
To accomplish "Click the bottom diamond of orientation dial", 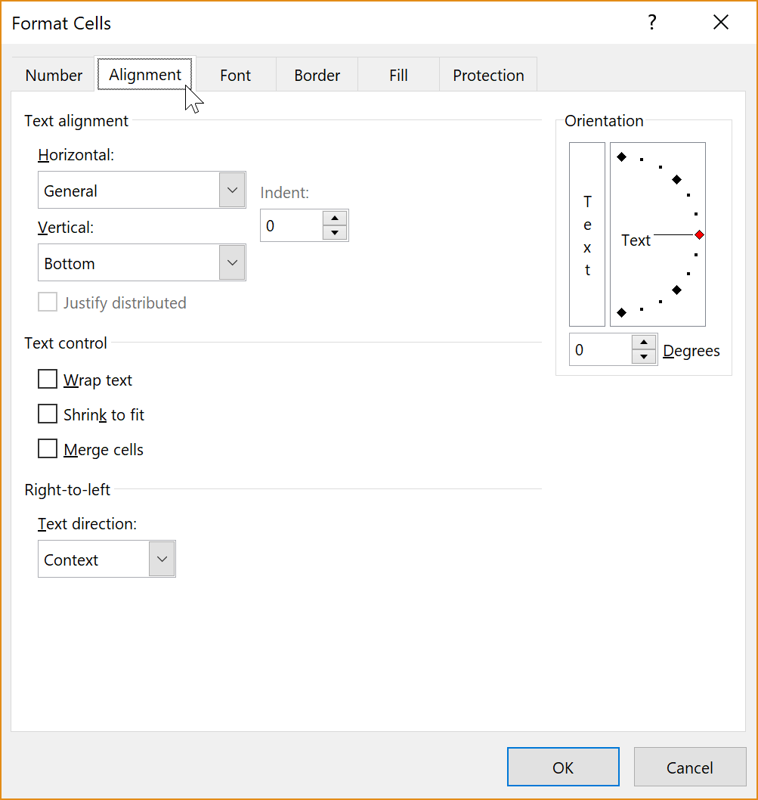I will (621, 312).
